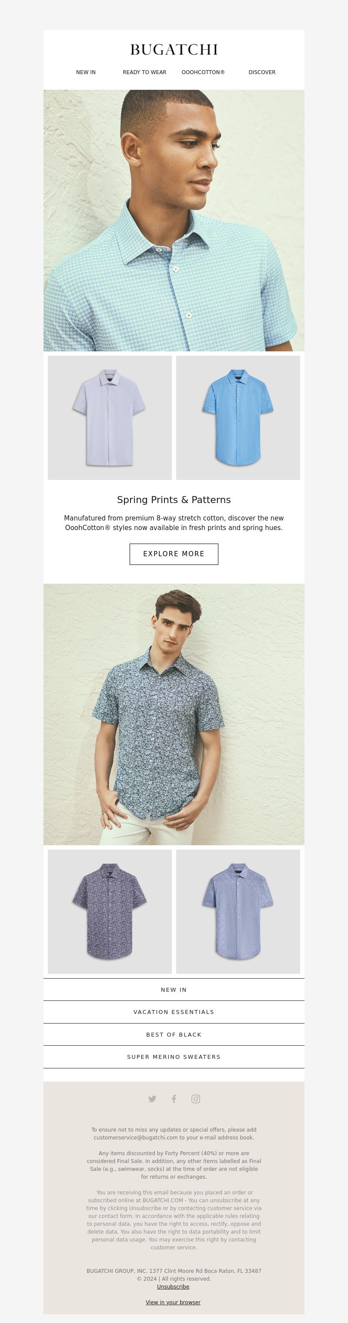This screenshot has height=1323, width=348.
Task: Click the Unsubscribe link
Action: 173,1286
